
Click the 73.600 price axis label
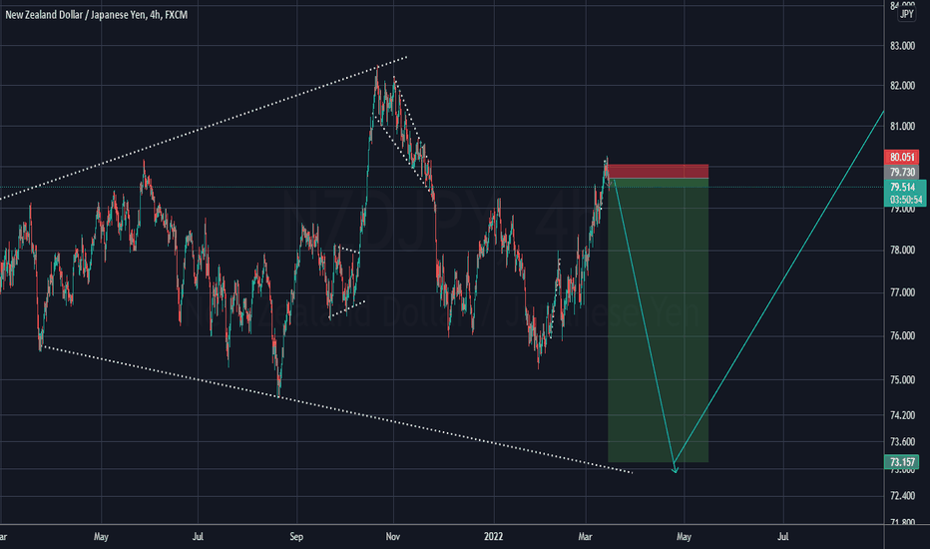coord(903,442)
